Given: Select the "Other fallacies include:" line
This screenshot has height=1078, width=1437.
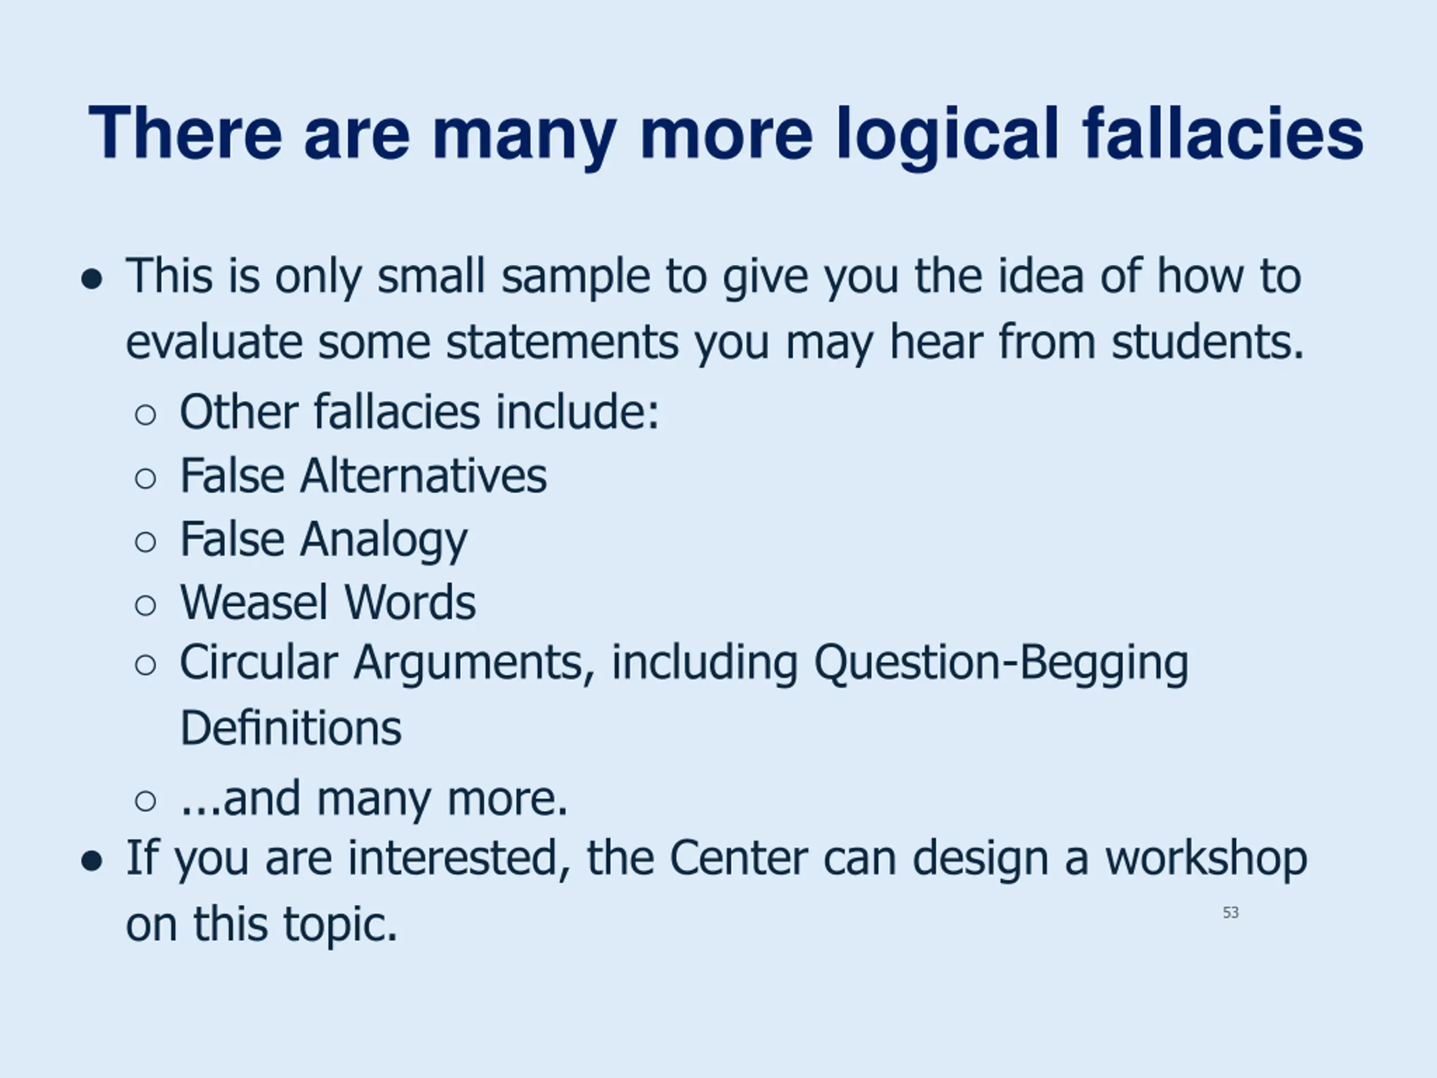Looking at the screenshot, I should point(419,412).
